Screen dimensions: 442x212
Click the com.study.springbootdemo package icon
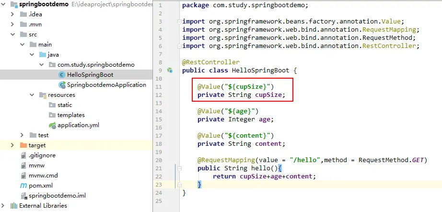[52, 65]
